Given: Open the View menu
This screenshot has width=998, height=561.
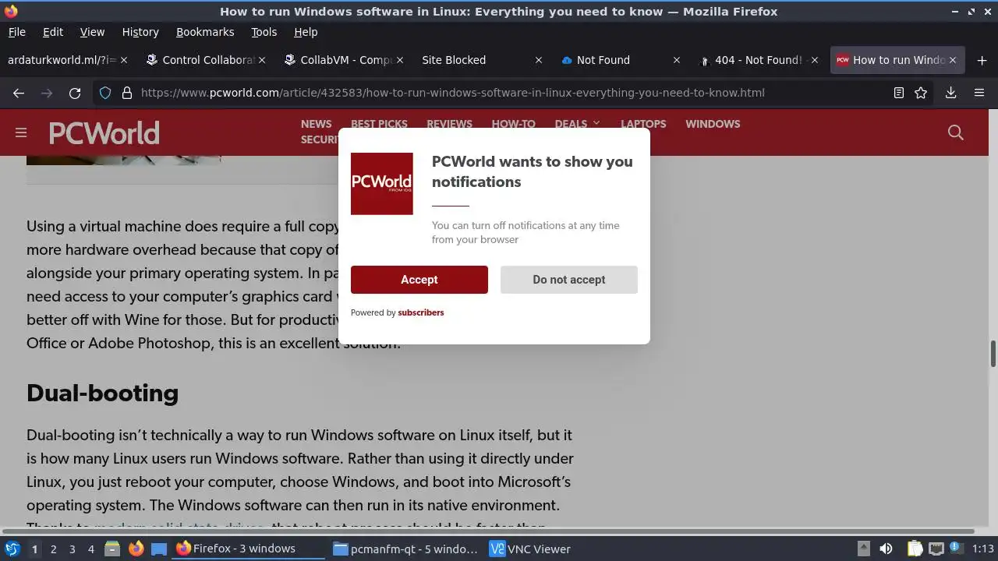Looking at the screenshot, I should 92,32.
